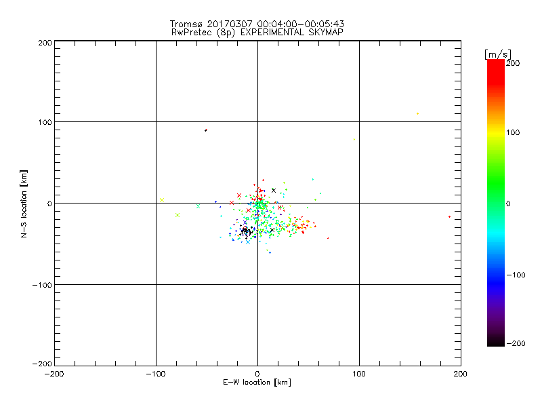542x407 pixels.
Task: Click the RwPretec EXPERIMENTAL SKYMAP subtitle
Action: pyautogui.click(x=257, y=32)
